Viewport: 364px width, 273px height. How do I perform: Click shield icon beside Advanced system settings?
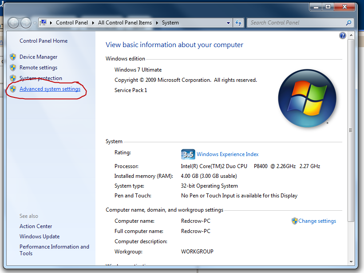coord(13,89)
